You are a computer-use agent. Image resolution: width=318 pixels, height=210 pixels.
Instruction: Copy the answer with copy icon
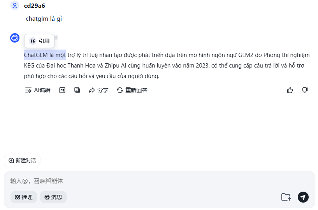click(77, 90)
